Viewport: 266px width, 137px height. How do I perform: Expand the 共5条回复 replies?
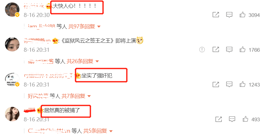[98, 131]
